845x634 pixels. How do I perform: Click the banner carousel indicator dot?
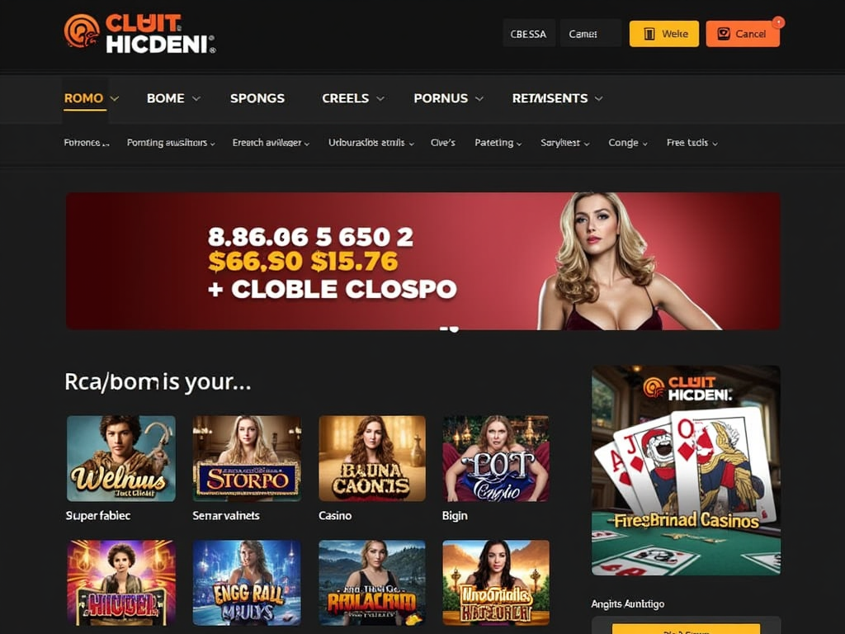[x=450, y=329]
